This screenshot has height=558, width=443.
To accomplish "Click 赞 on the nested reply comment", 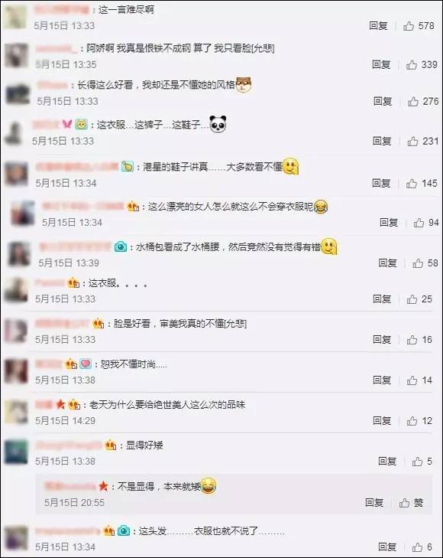I will (411, 502).
